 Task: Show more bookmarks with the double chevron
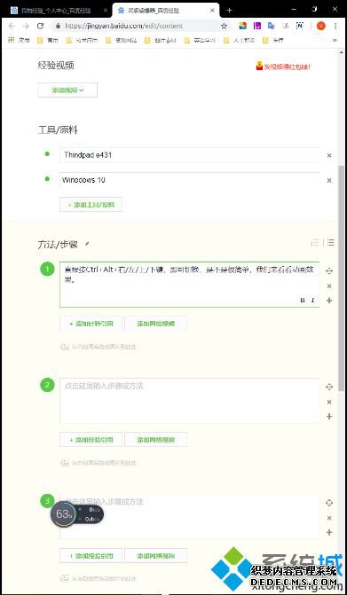[x=335, y=40]
